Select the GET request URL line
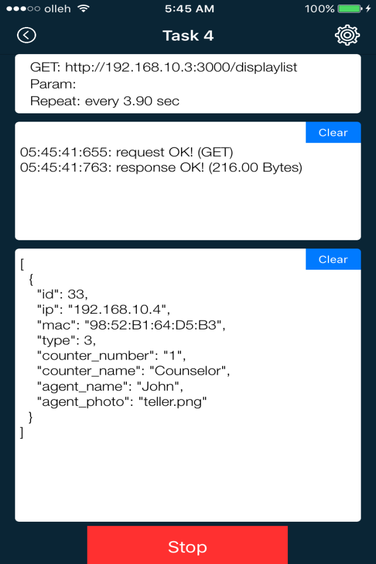The height and width of the screenshot is (564, 376). 164,67
